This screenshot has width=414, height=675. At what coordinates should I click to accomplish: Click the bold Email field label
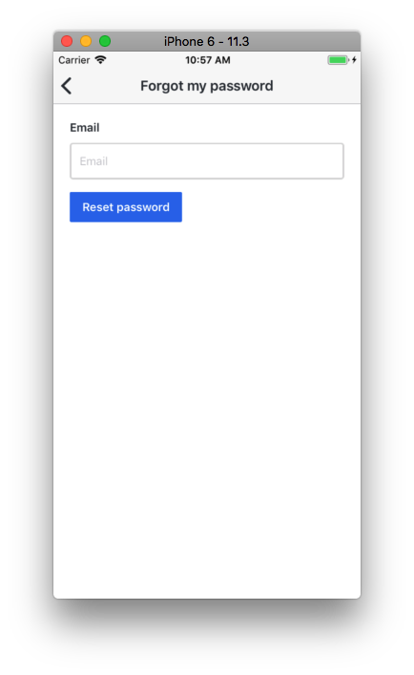(x=85, y=127)
